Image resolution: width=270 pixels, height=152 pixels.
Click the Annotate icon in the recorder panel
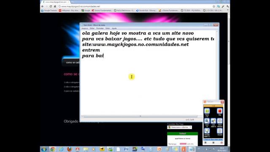point(207,131)
